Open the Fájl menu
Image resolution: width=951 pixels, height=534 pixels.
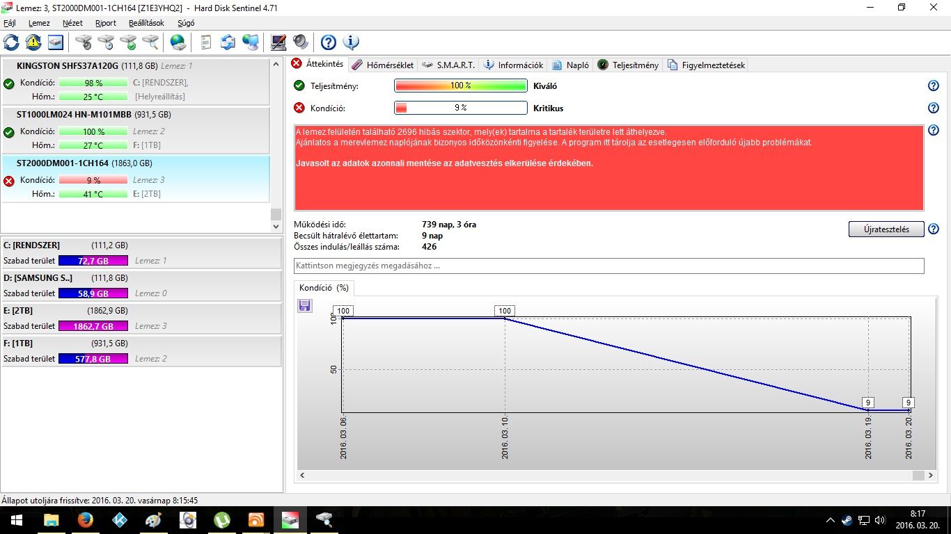[10, 23]
